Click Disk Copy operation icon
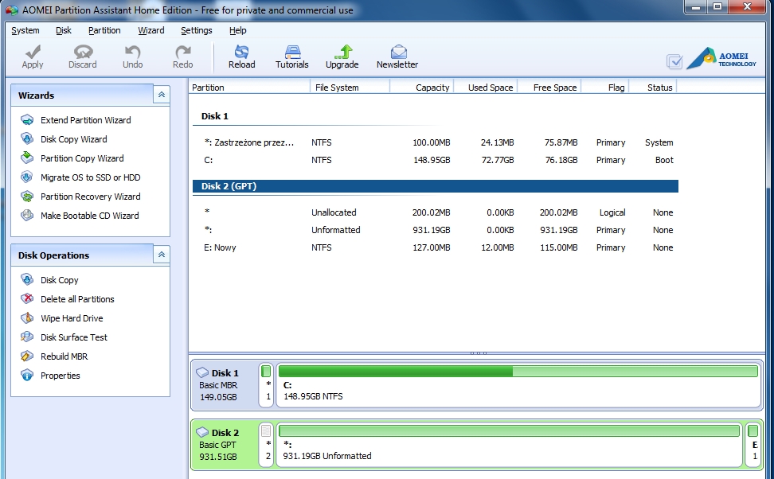Image resolution: width=774 pixels, height=479 pixels. [x=27, y=280]
